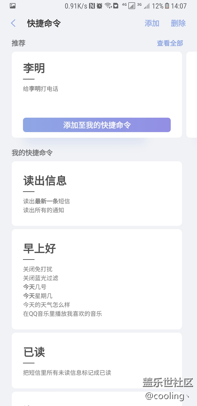Tap the battery status icon
This screenshot has height=406, width=197.
(167, 6)
